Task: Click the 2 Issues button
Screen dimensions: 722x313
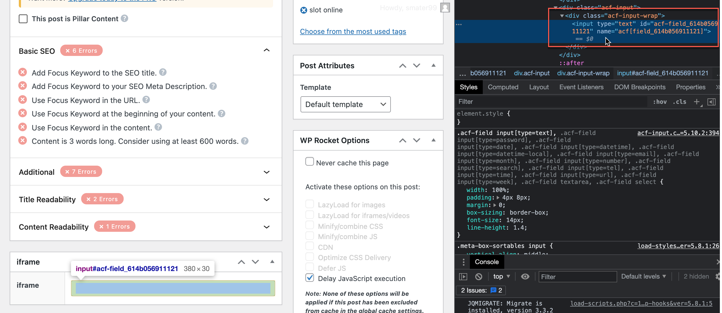Action: click(481, 290)
